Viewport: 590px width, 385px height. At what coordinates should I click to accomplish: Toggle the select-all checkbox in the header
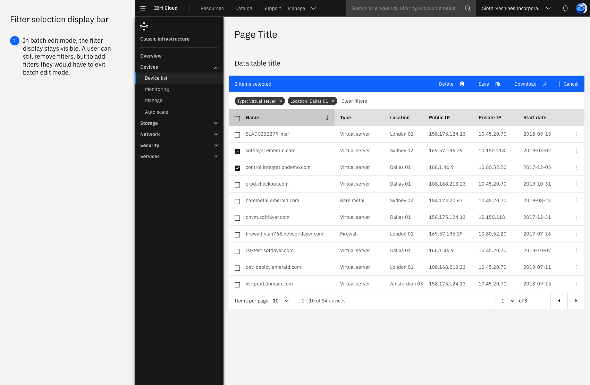(x=237, y=119)
